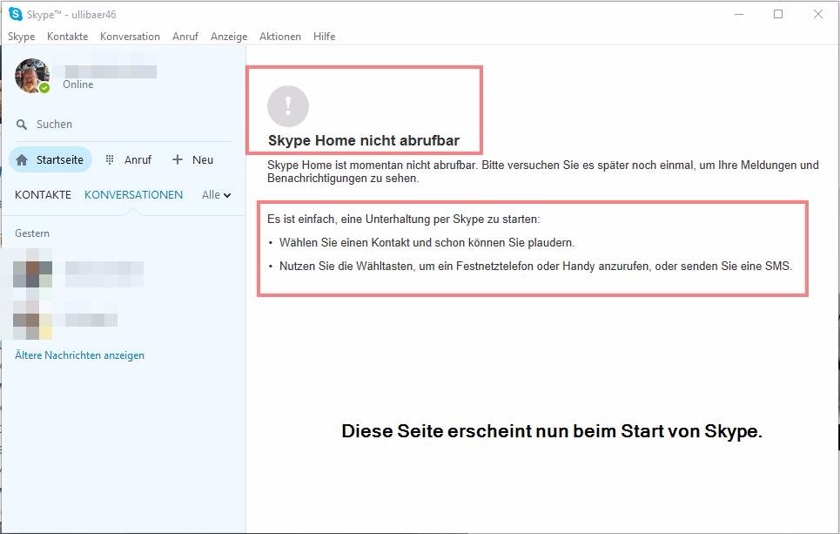
Task: Open the Aktionen menu
Action: pyautogui.click(x=280, y=37)
